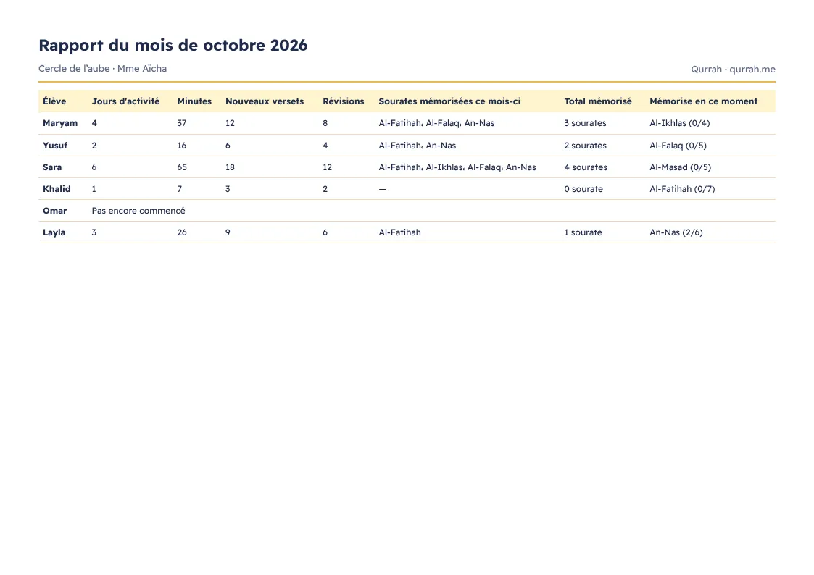The height and width of the screenshot is (575, 814).
Task: Click Sara's memorized surahs list
Action: pyautogui.click(x=457, y=167)
